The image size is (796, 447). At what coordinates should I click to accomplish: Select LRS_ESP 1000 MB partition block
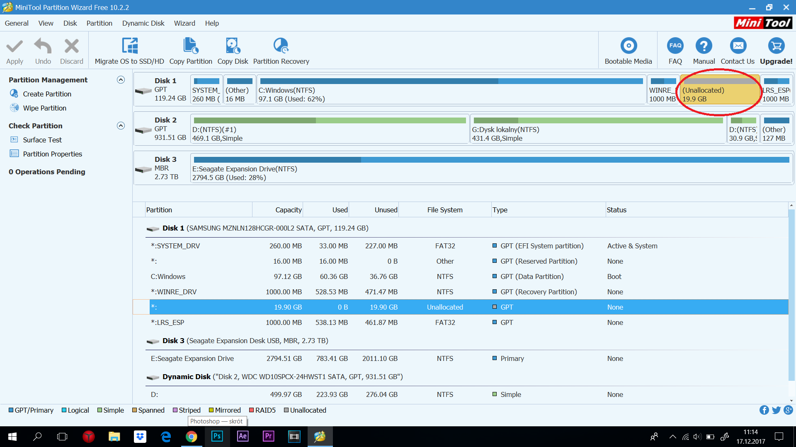click(777, 89)
